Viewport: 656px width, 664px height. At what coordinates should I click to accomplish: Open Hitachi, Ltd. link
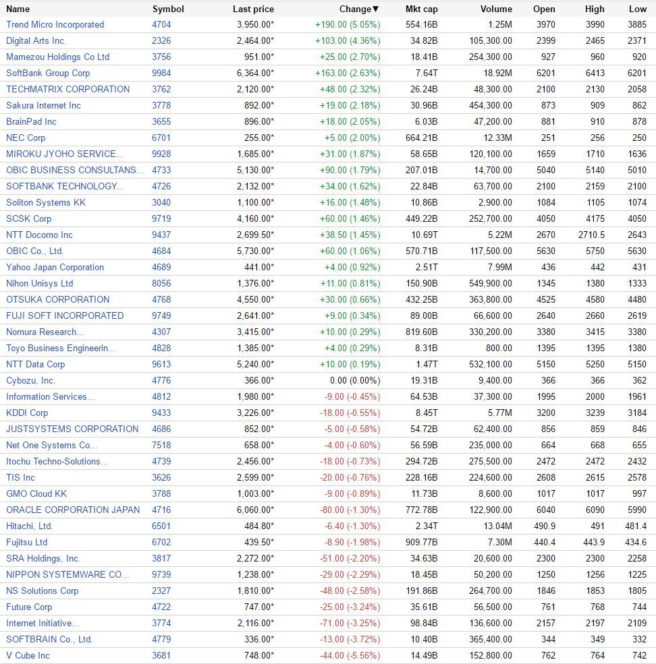(x=29, y=526)
